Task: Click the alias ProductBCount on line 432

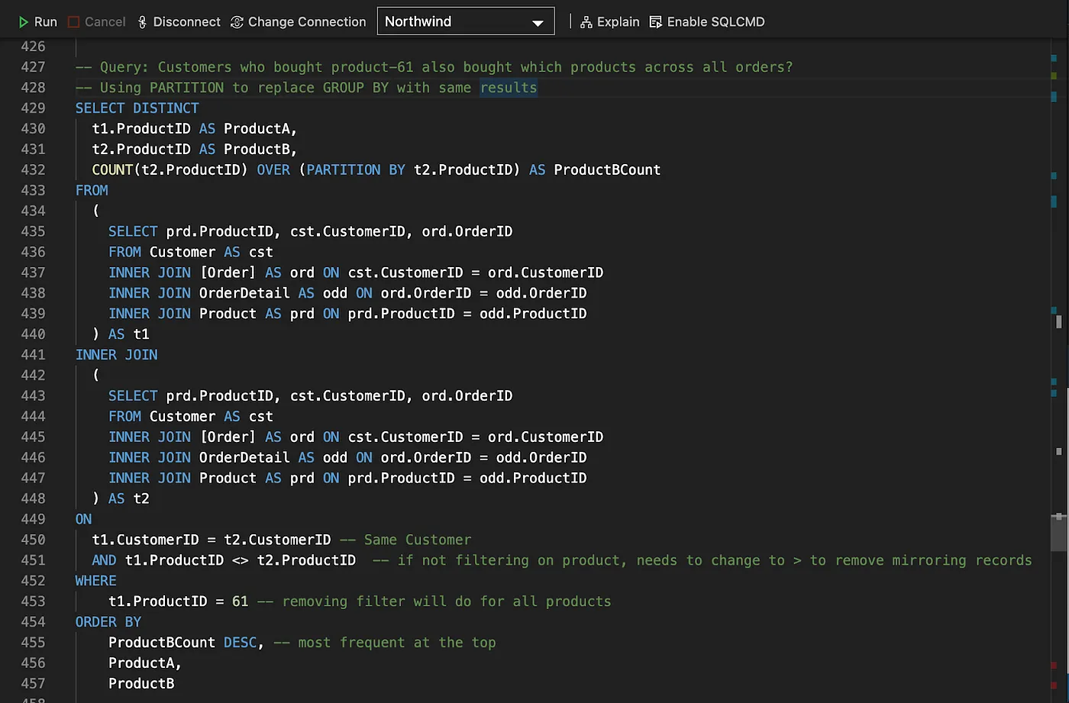Action: coord(608,170)
